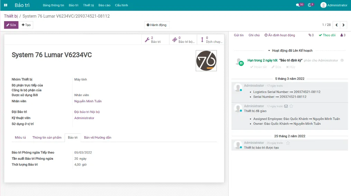Edit the planned activity via 'Sửa' link
This screenshot has height=196, width=351.
point(276,67)
